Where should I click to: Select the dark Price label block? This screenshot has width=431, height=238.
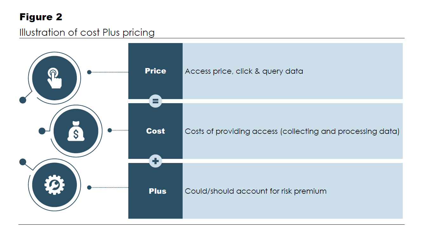pos(155,71)
